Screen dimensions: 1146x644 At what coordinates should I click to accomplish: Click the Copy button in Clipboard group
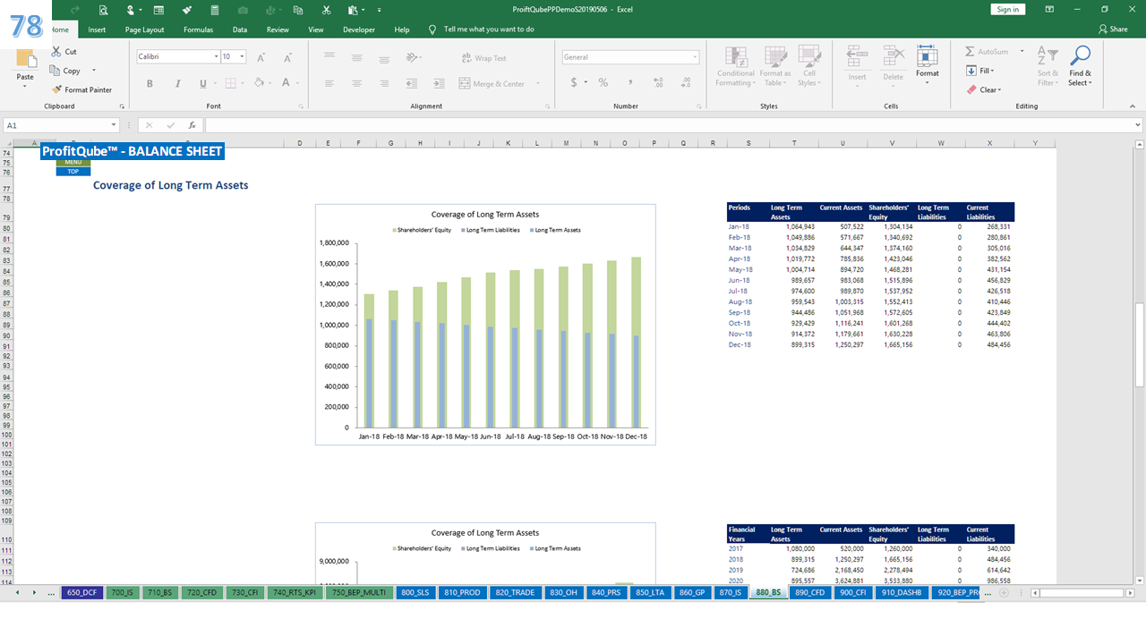[65, 71]
